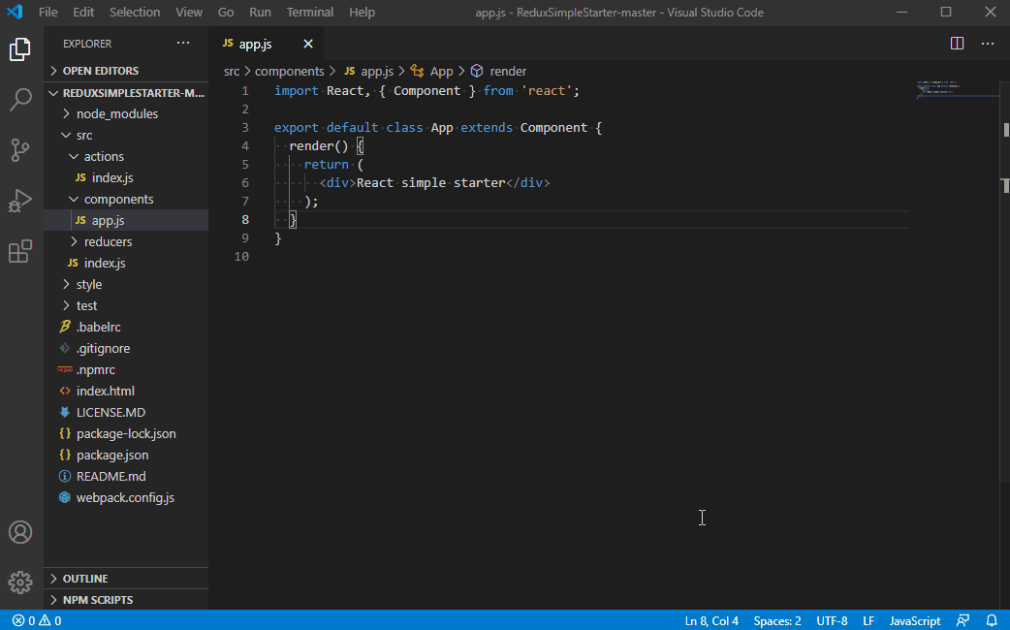Open the Explorer view in activity bar
The height and width of the screenshot is (630, 1010).
[20, 49]
